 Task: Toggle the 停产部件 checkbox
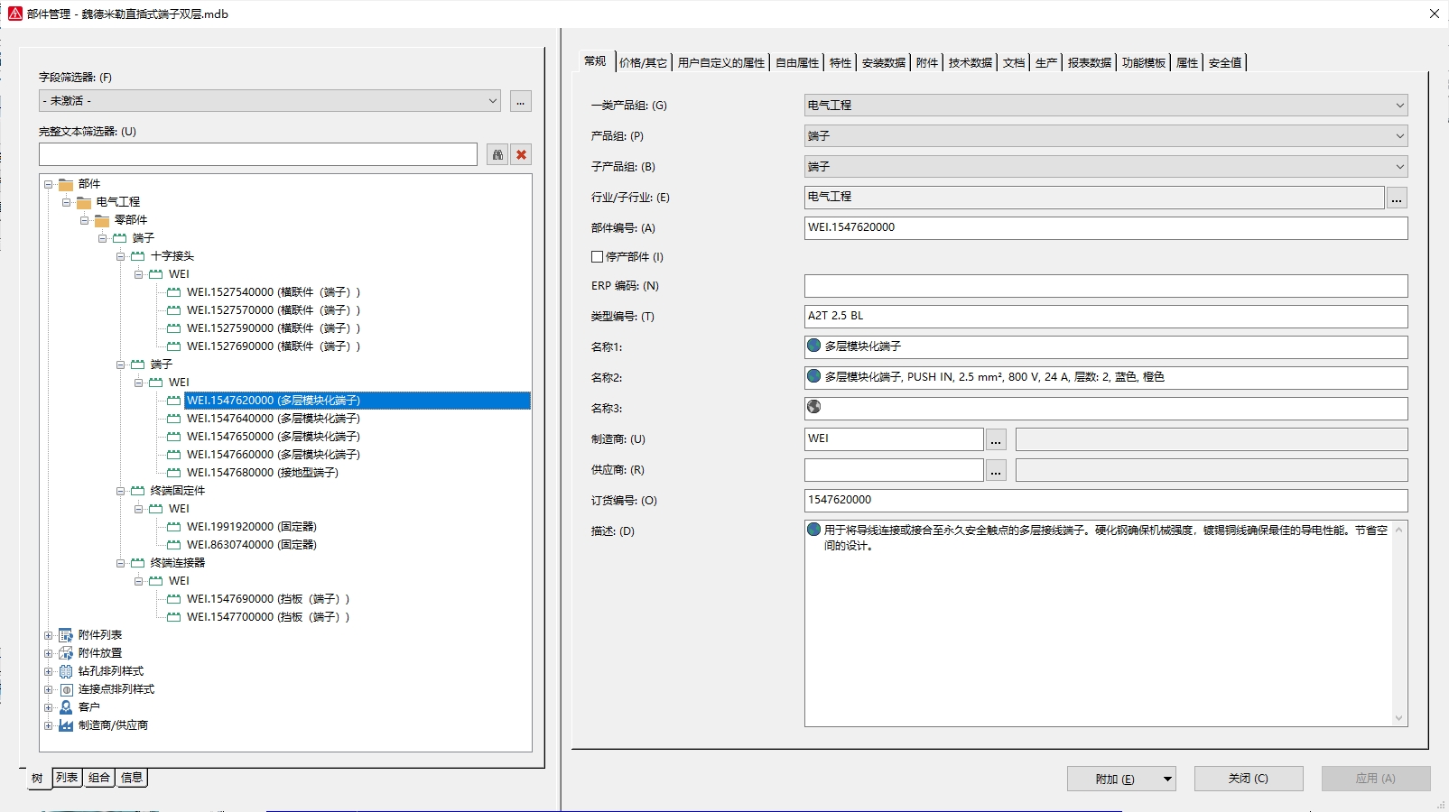pos(597,257)
